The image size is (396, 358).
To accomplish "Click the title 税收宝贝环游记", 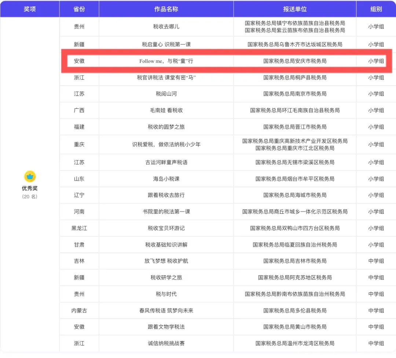I will tap(166, 228).
